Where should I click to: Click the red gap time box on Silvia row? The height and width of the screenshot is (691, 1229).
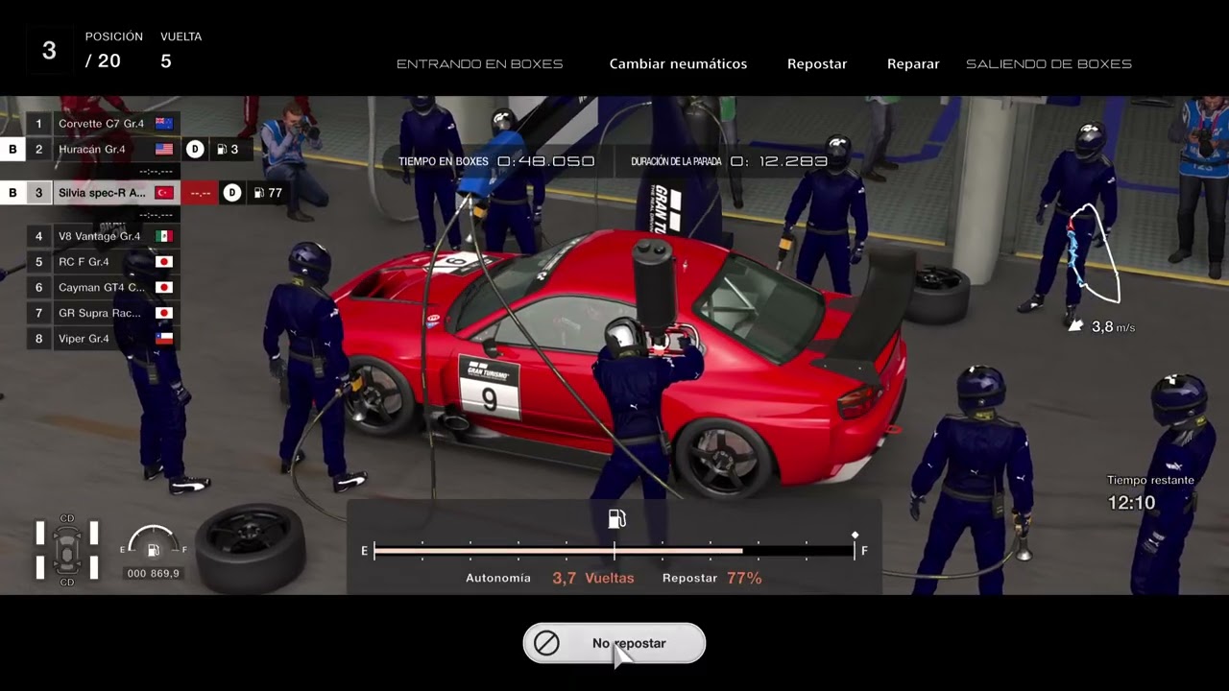click(x=201, y=193)
